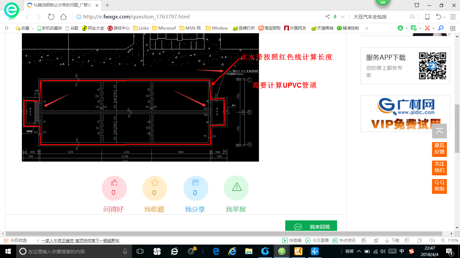
Task: Click the green 我来回答 button
Action: point(311,226)
